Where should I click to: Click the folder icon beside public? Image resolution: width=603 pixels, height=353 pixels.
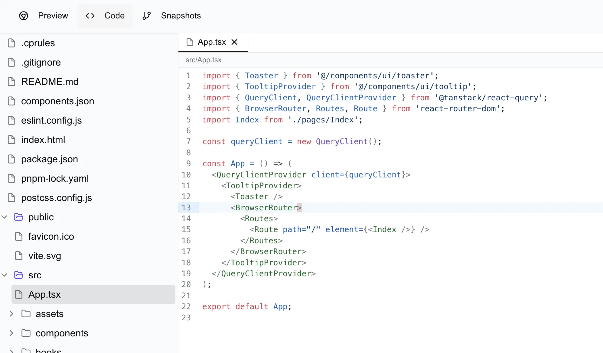[18, 217]
